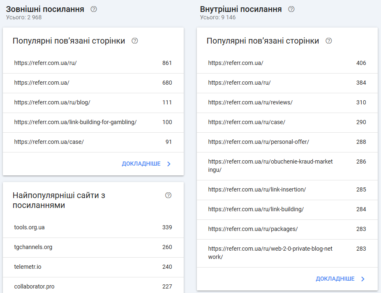This screenshot has height=293, width=381.
Task: Open help icon in internal Популярні пов'язані сторінки card
Action: coord(328,41)
